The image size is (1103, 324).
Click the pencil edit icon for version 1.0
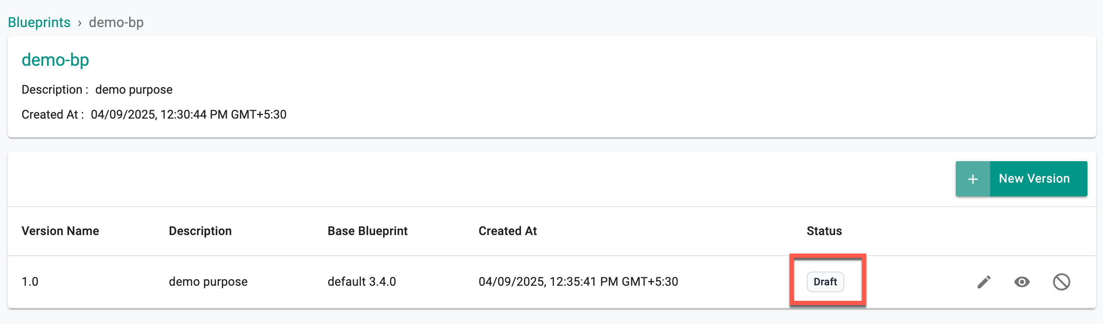coord(984,282)
